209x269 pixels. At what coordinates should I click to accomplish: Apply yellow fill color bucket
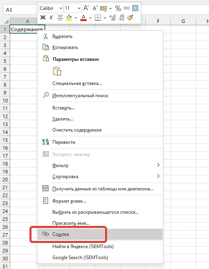tap(69, 18)
